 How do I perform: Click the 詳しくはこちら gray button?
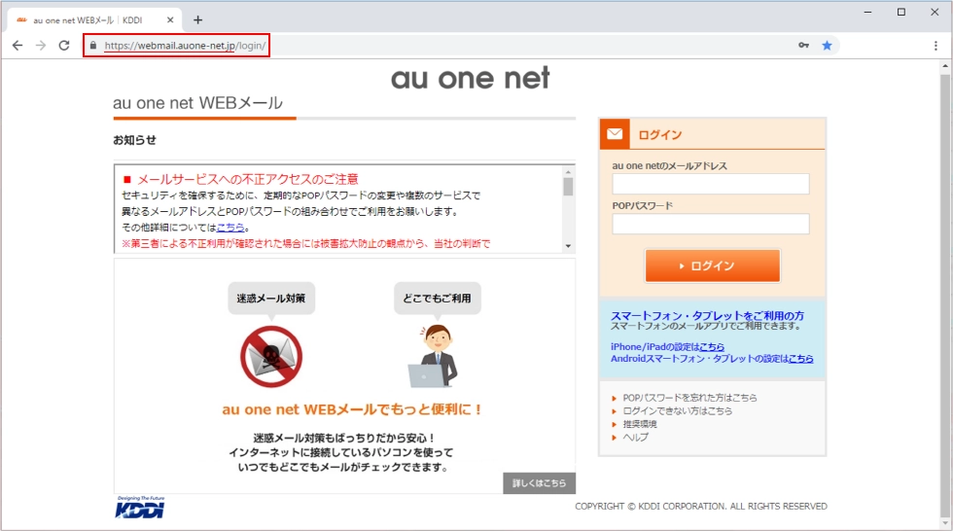pyautogui.click(x=539, y=483)
